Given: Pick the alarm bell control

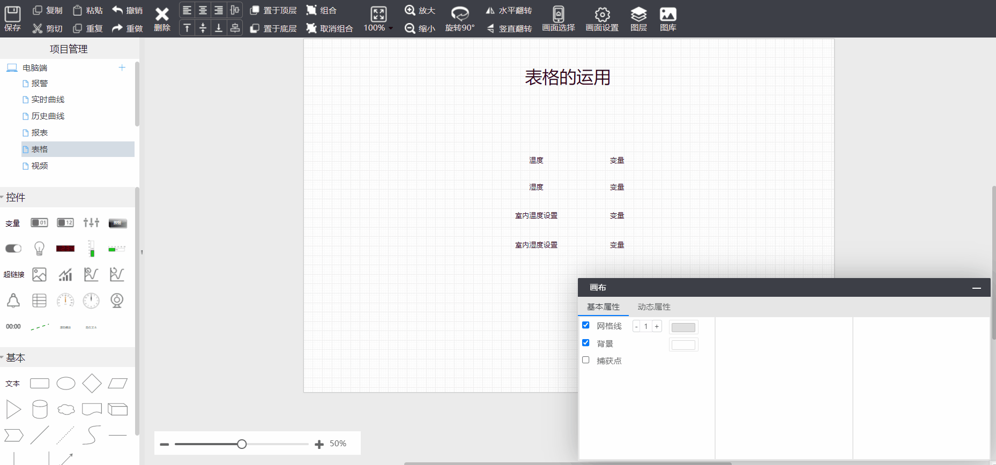Looking at the screenshot, I should pyautogui.click(x=13, y=301).
